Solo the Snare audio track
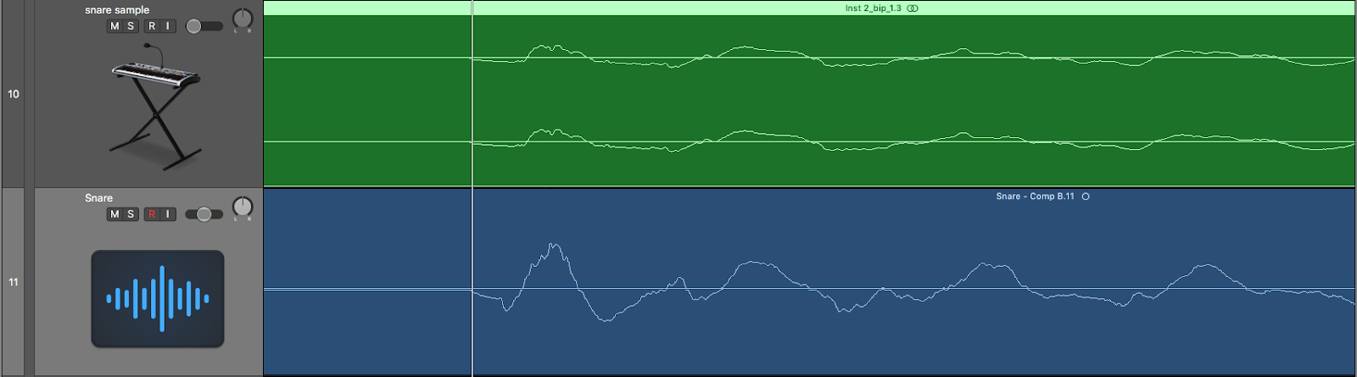This screenshot has height=377, width=1357. tap(131, 214)
